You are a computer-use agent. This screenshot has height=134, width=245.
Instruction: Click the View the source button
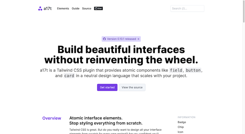click(132, 87)
